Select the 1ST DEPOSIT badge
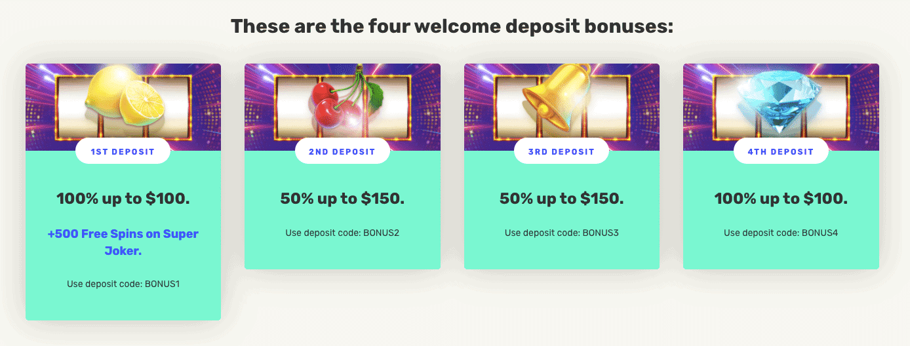Viewport: 910px width, 346px height. [123, 151]
